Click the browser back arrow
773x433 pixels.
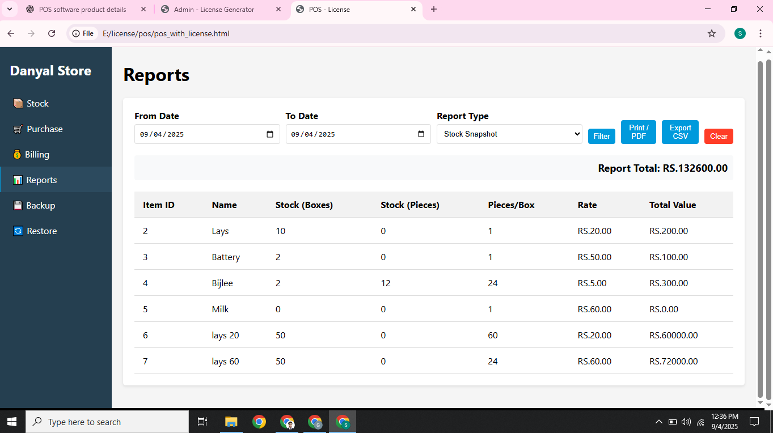coord(11,33)
